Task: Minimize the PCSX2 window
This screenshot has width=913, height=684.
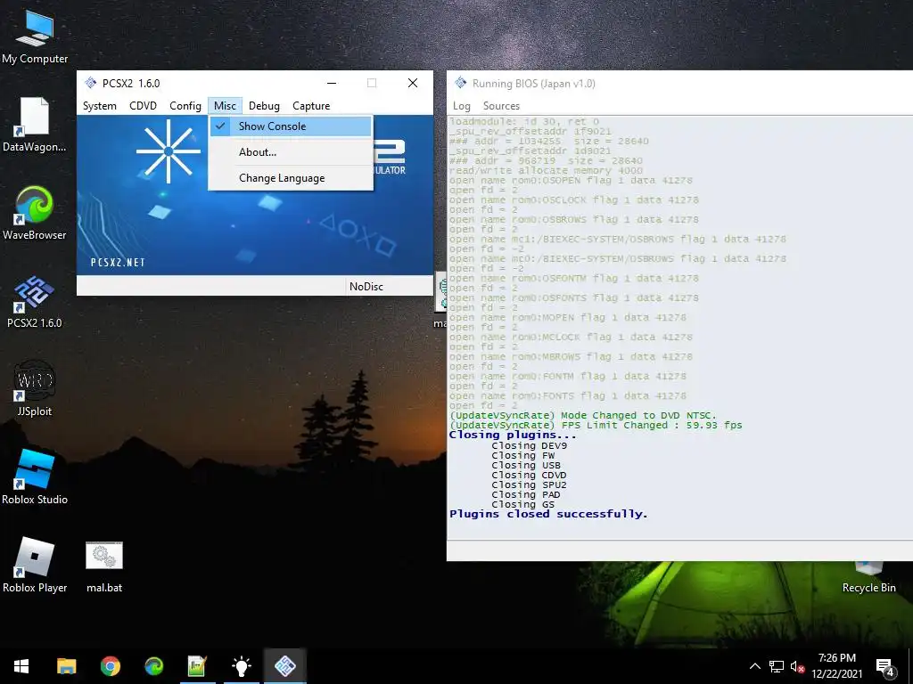Action: pos(332,83)
